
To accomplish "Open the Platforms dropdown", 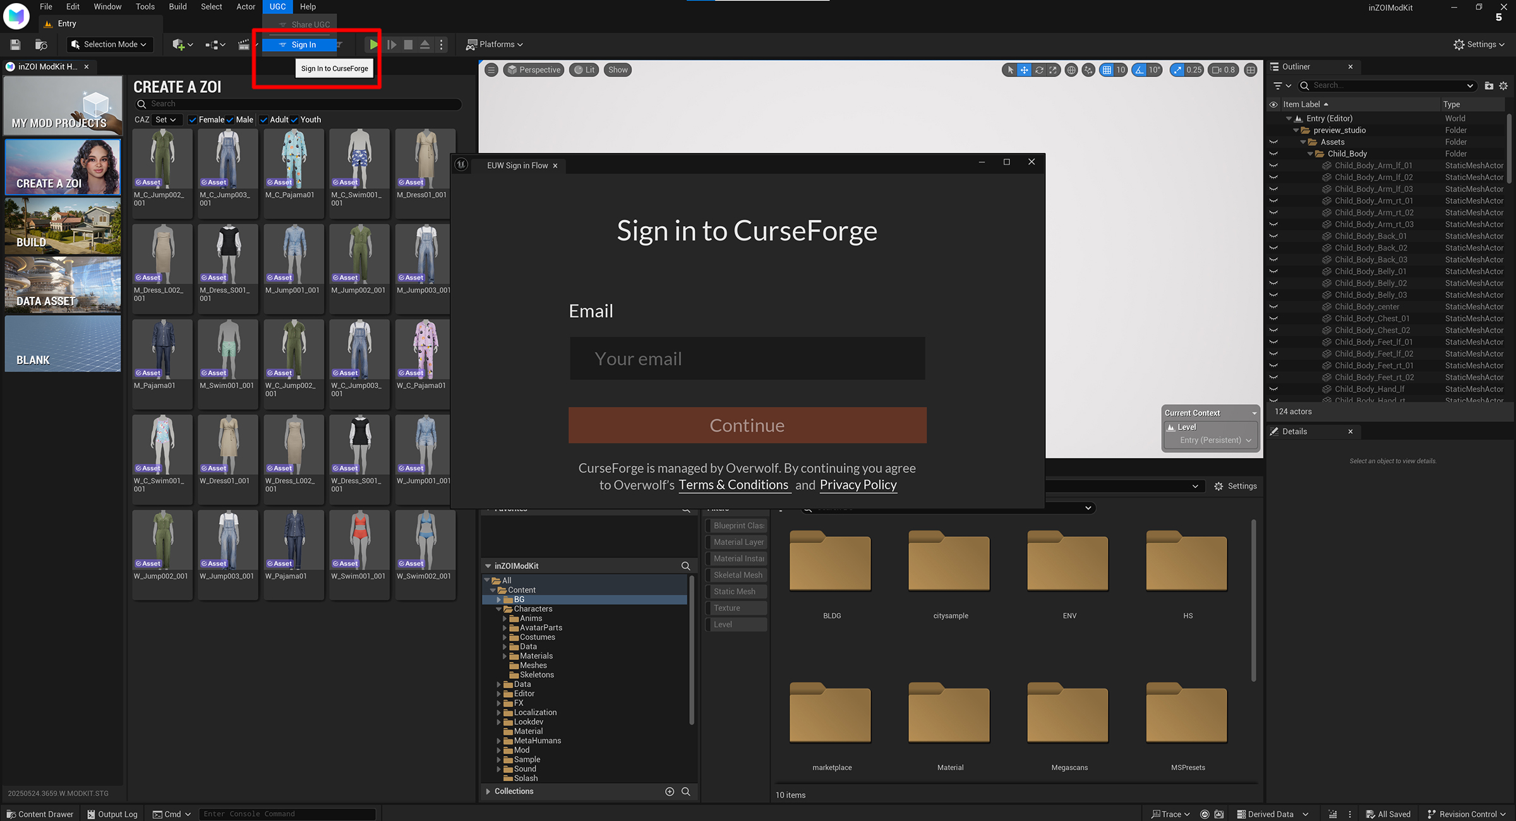I will (x=495, y=44).
